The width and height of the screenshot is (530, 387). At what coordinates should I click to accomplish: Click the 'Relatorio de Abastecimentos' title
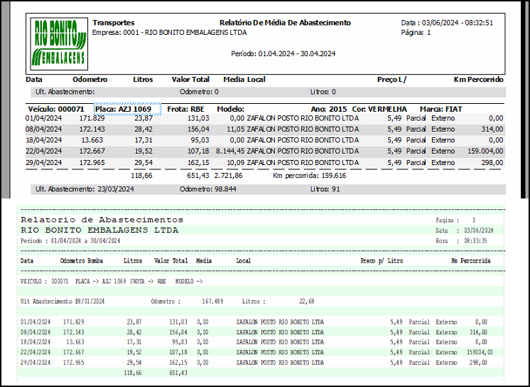click(x=102, y=220)
